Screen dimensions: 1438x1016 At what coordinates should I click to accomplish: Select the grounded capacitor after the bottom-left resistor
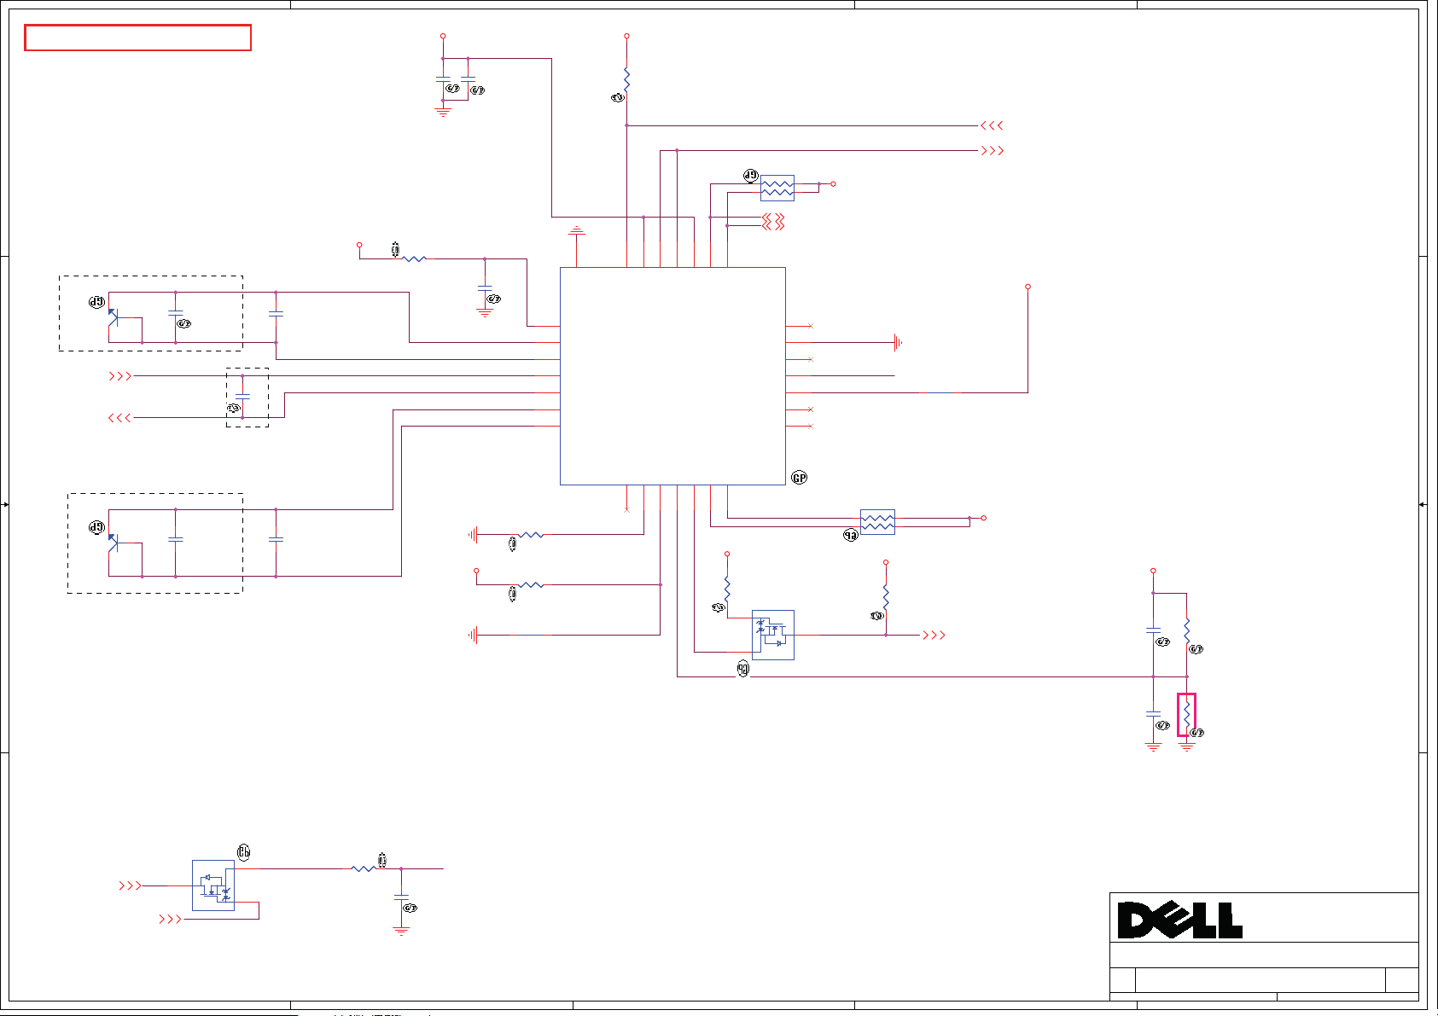pos(401,898)
